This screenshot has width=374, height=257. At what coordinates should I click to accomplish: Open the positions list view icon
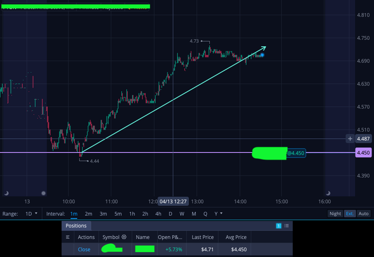click(x=287, y=226)
